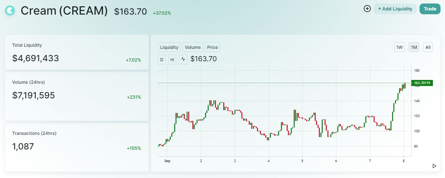Viewport: 445px width, 178px height.
Task: Click the green 163.70119 price marker
Action: click(422, 83)
